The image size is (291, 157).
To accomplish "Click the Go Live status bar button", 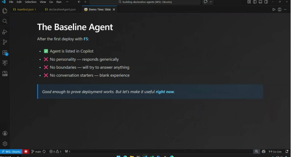I will (275, 152).
